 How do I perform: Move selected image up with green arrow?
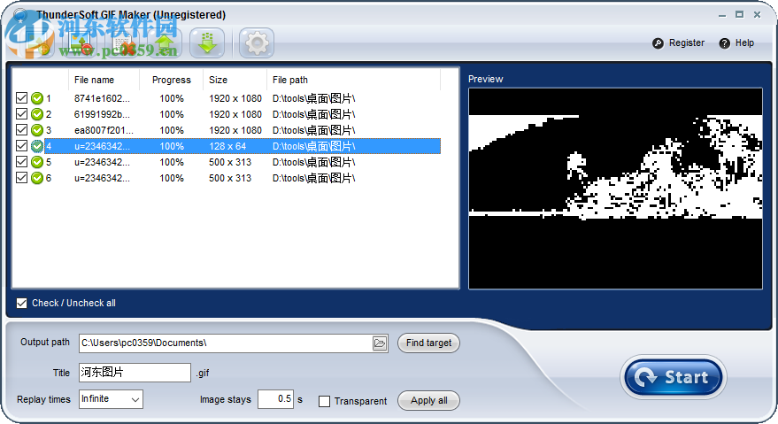point(165,43)
